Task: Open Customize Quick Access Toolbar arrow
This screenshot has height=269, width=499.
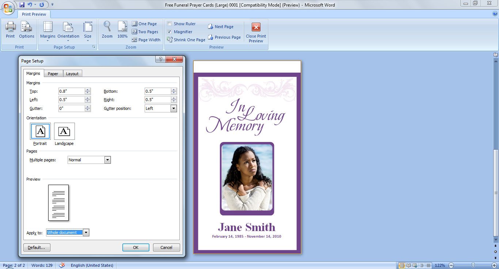Action: (x=52, y=5)
